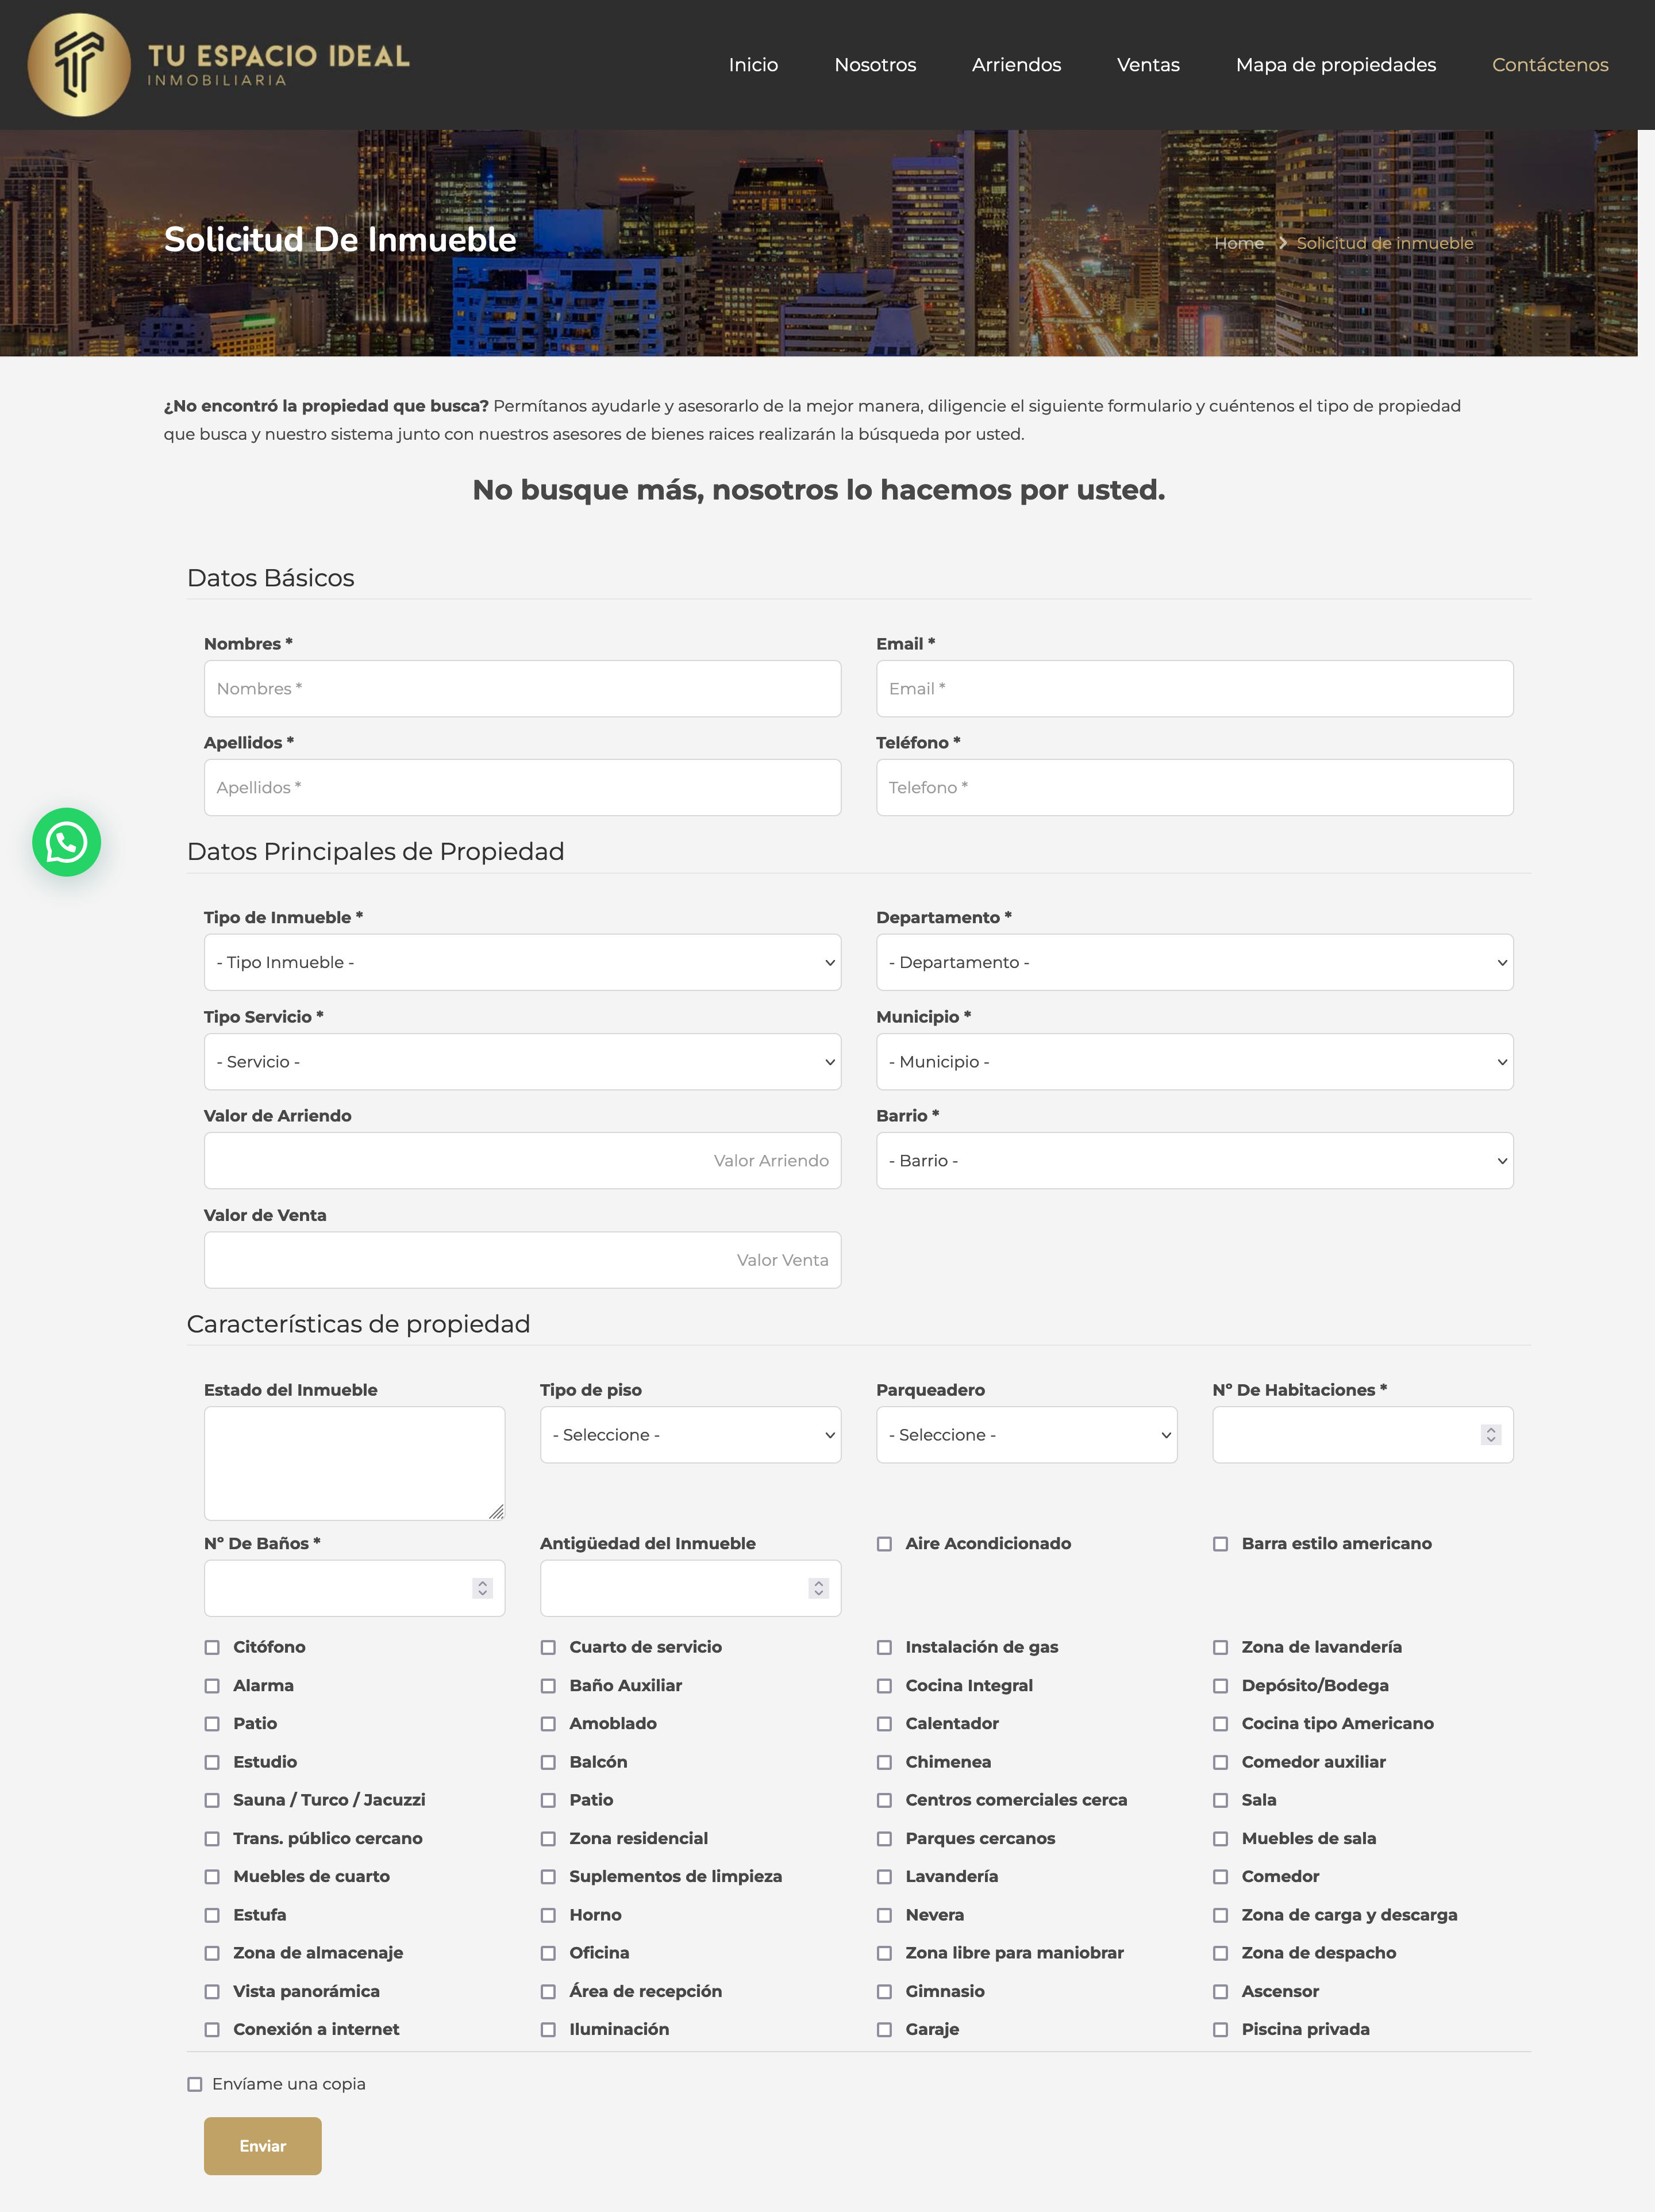1655x2212 pixels.
Task: Click stepper arrows in Antigüedad del Inmueble field
Action: [818, 1588]
